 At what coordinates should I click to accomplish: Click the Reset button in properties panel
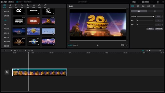coord(150,29)
